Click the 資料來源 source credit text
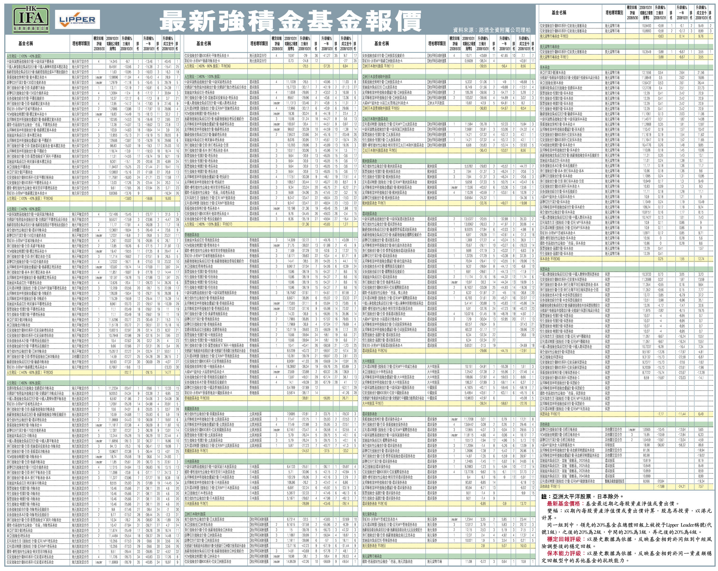Viewport: 718px width, 571px height. 491,30
